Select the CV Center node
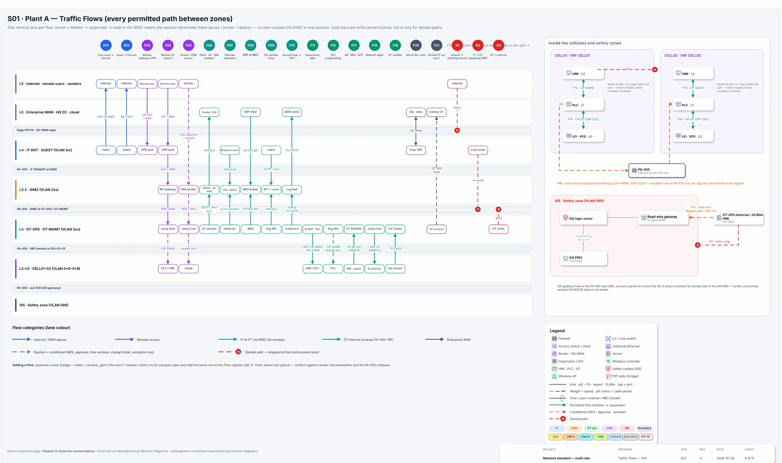 click(395, 229)
